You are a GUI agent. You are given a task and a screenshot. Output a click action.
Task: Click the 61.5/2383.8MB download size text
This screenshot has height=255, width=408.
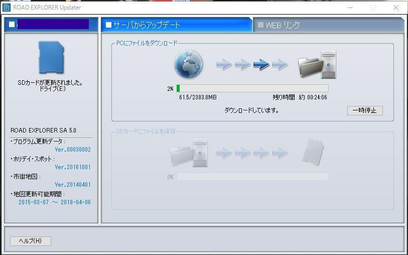(198, 97)
